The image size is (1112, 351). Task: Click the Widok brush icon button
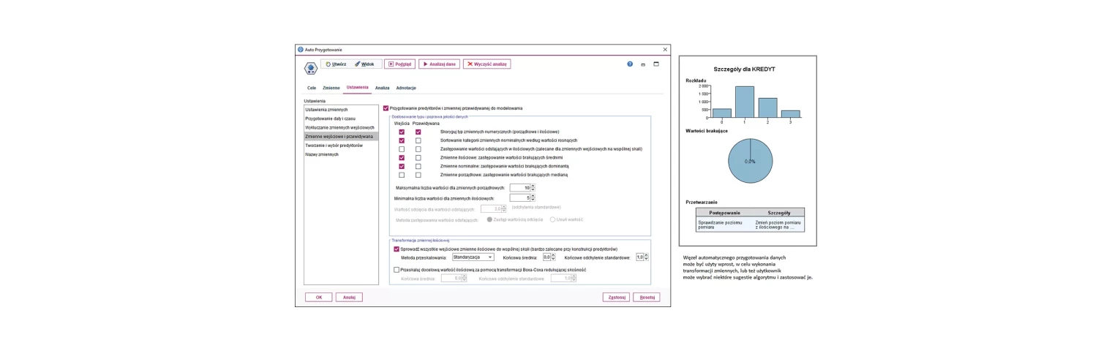(365, 64)
